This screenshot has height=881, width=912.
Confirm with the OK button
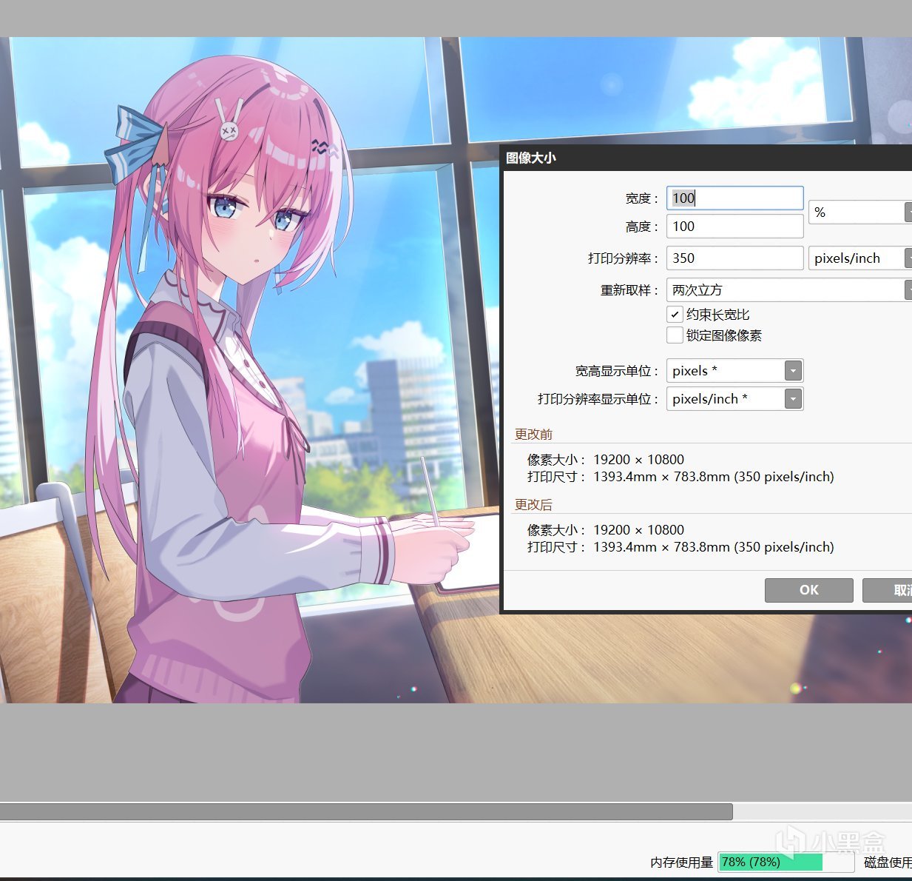click(808, 590)
